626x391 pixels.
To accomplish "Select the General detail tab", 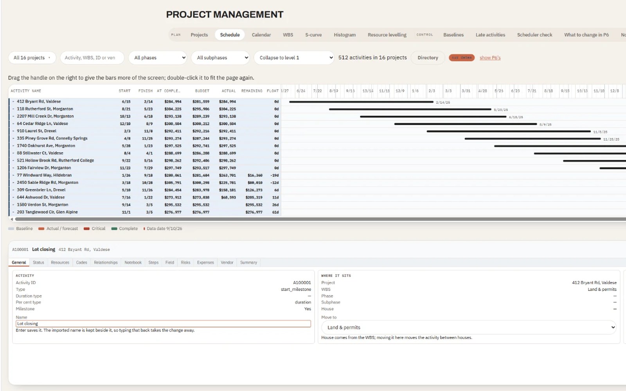I will pyautogui.click(x=19, y=262).
